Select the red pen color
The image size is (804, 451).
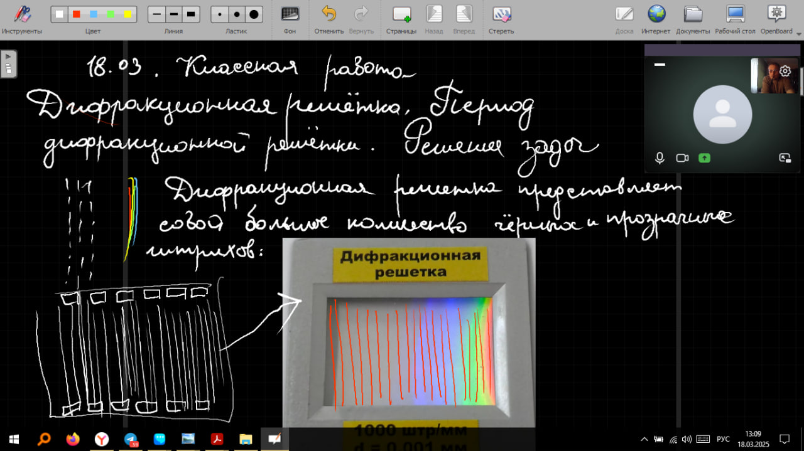77,14
